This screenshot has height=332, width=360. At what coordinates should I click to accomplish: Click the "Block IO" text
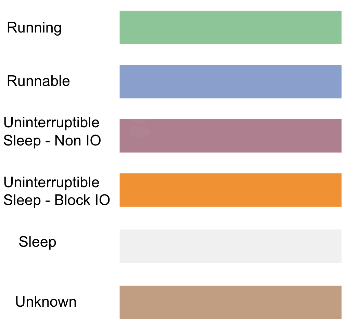point(82,200)
